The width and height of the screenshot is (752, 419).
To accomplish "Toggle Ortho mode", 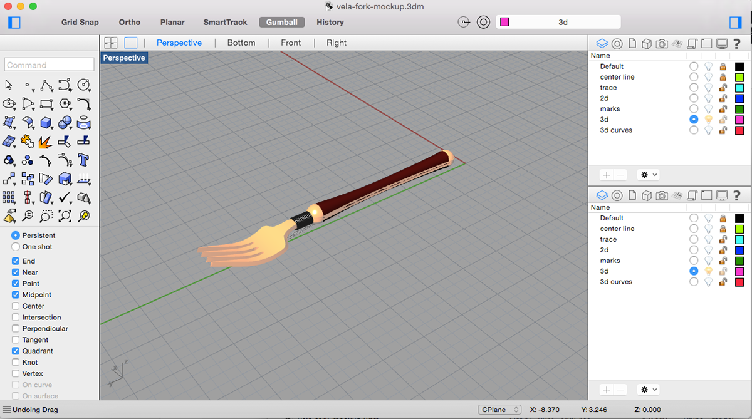I will coord(130,23).
